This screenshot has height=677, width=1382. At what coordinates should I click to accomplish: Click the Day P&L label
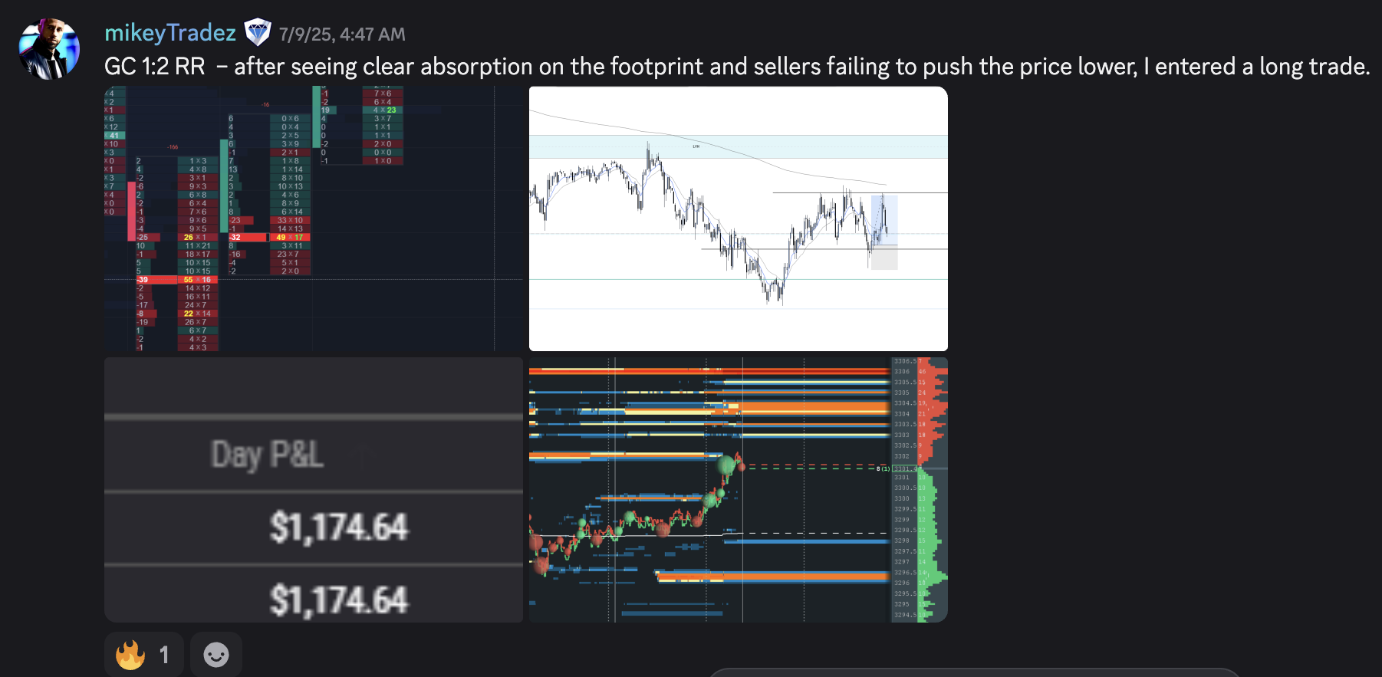[267, 455]
